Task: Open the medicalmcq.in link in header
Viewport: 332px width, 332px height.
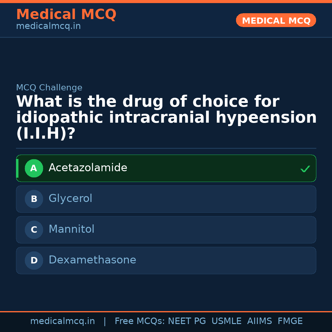Action: click(x=48, y=26)
